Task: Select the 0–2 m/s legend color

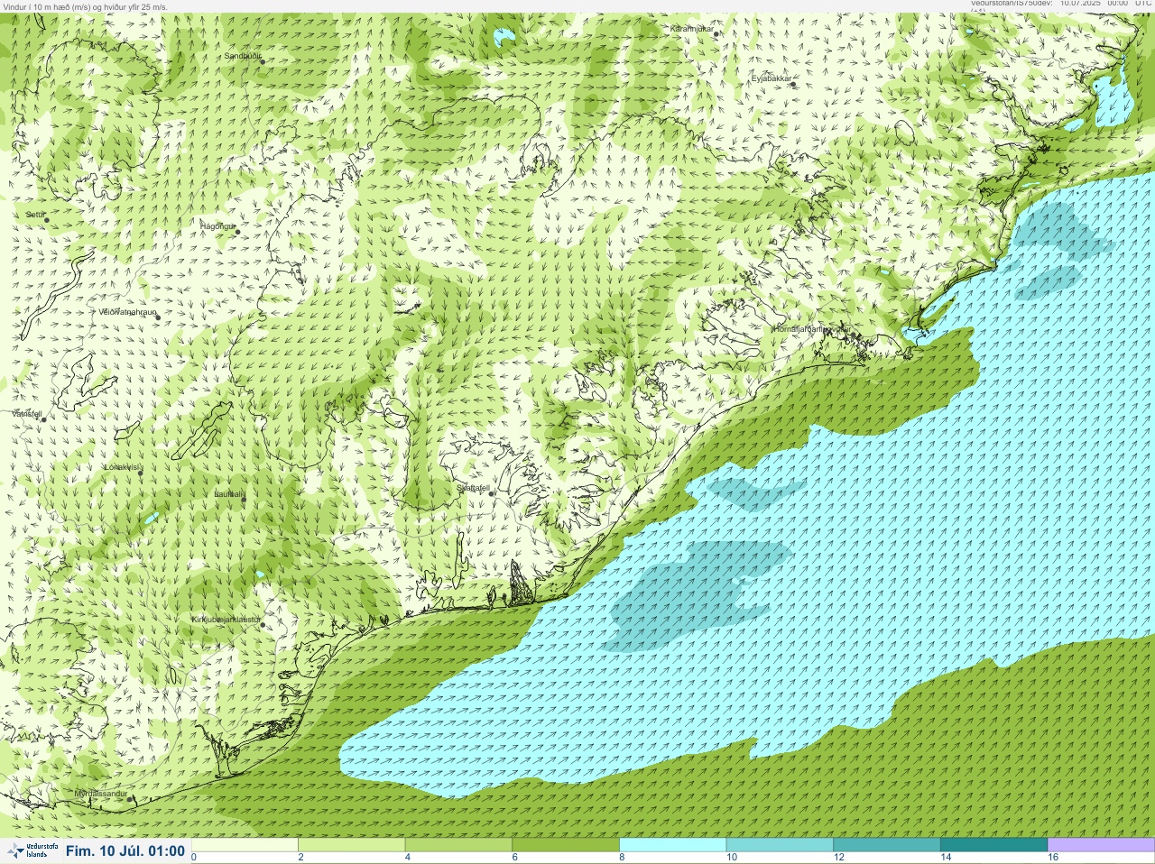Action: click(x=245, y=845)
